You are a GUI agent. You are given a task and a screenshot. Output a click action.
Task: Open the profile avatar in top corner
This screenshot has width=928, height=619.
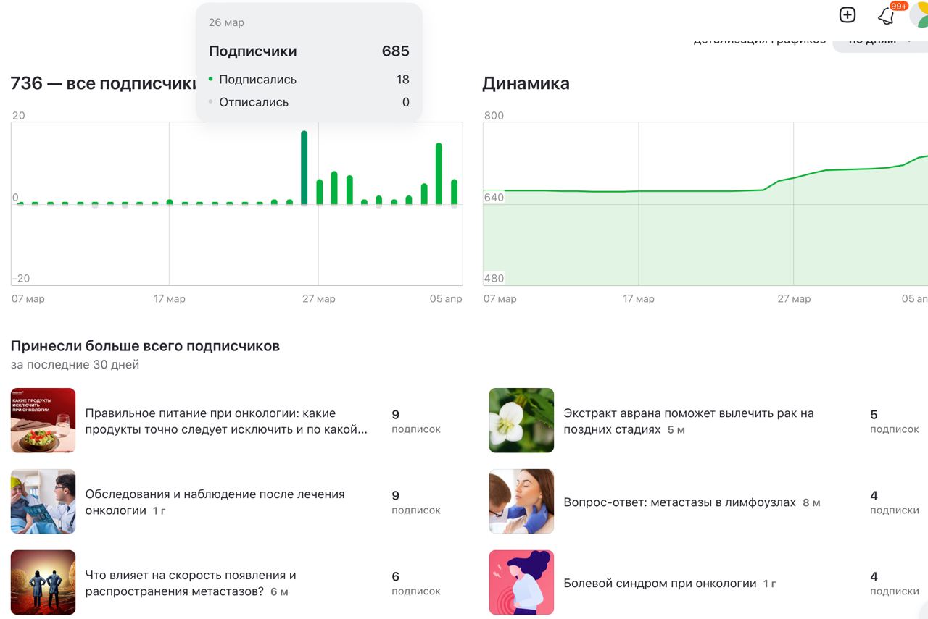919,14
